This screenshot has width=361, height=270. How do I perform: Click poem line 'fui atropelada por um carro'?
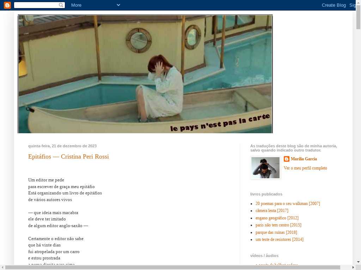pos(54,252)
